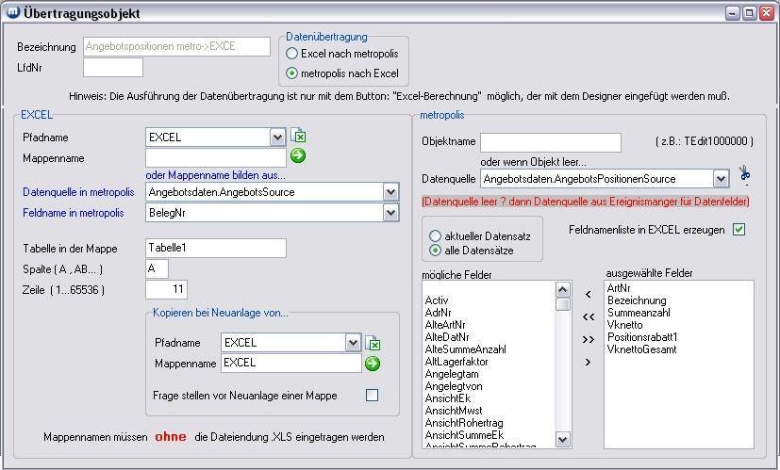The height and width of the screenshot is (470, 780).
Task: Open the Angebotsdaten.AngebotsPositionenSource dropdown
Action: click(x=721, y=178)
